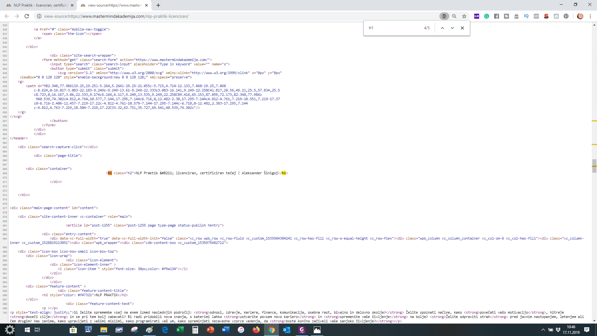This screenshot has width=597, height=336.
Task: Open the LH extension icon
Action: tap(477, 16)
